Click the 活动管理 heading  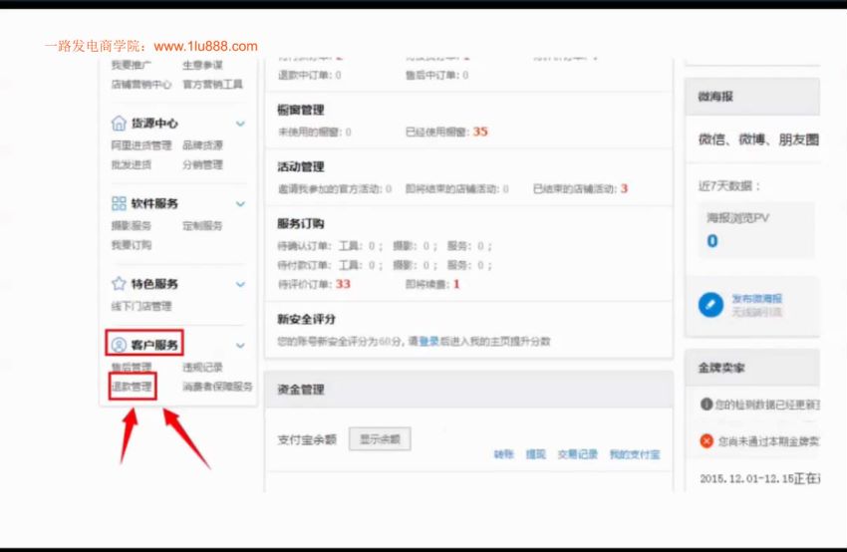[x=301, y=167]
